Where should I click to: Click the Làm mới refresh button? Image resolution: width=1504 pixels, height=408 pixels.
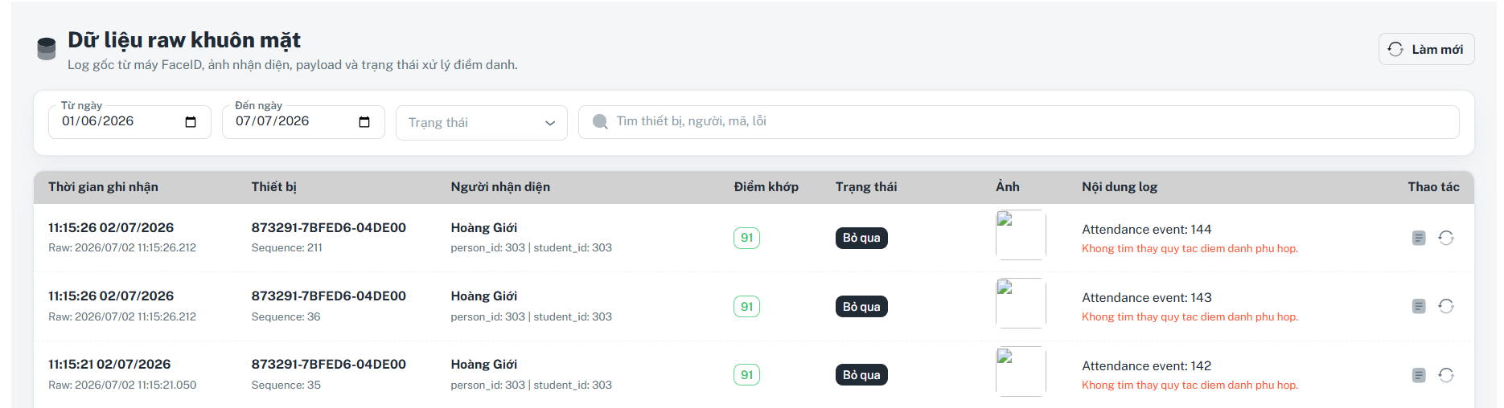click(1426, 49)
